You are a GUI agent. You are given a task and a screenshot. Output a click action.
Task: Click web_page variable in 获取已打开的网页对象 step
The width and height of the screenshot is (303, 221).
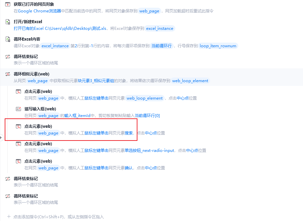[x=149, y=11]
